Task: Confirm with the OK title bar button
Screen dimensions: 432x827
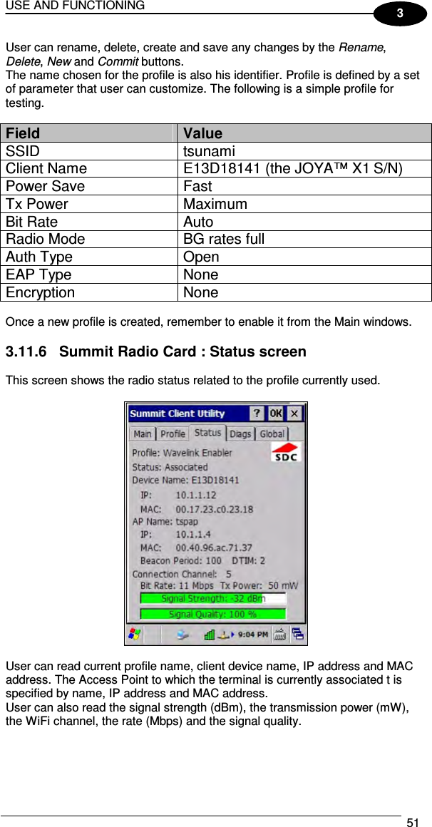Action: click(x=275, y=413)
